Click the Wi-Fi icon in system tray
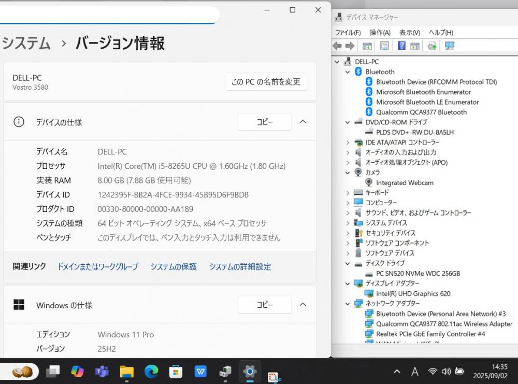 (433, 372)
